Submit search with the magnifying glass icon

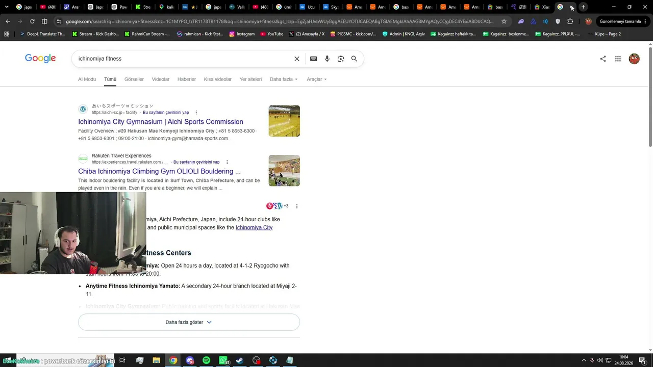354,59
